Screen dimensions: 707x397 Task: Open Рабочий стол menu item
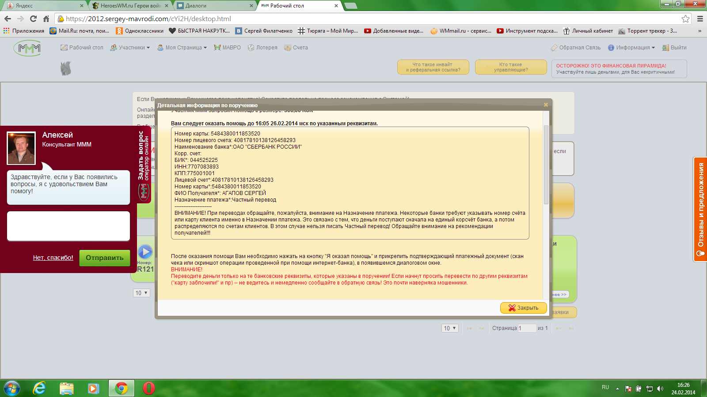pos(82,48)
